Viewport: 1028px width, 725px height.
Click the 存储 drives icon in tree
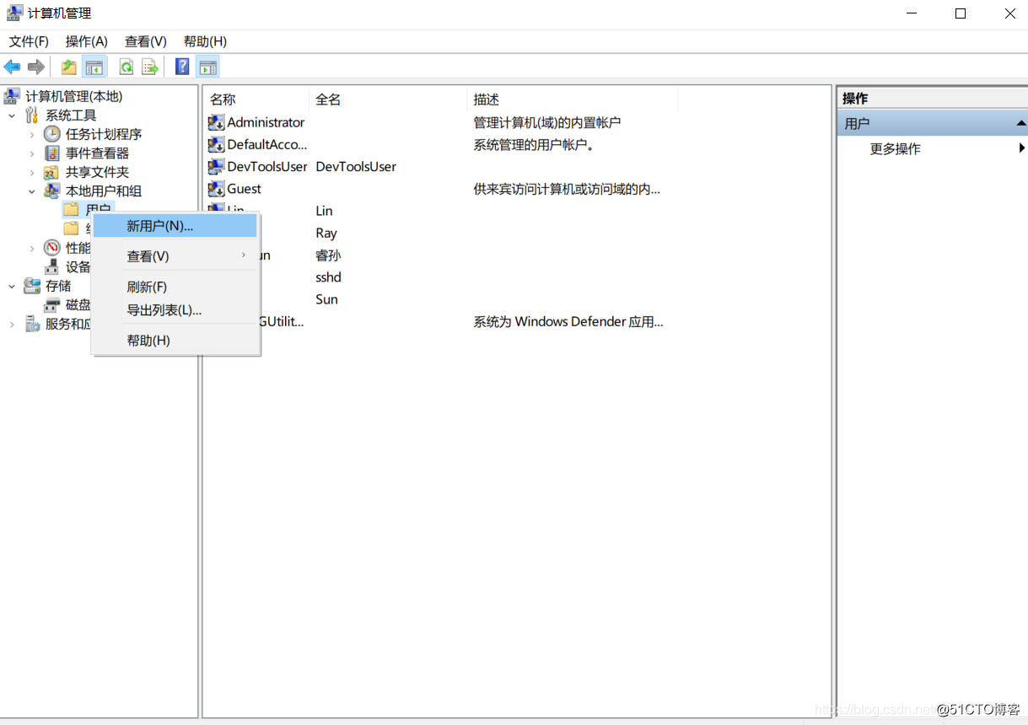pos(32,286)
